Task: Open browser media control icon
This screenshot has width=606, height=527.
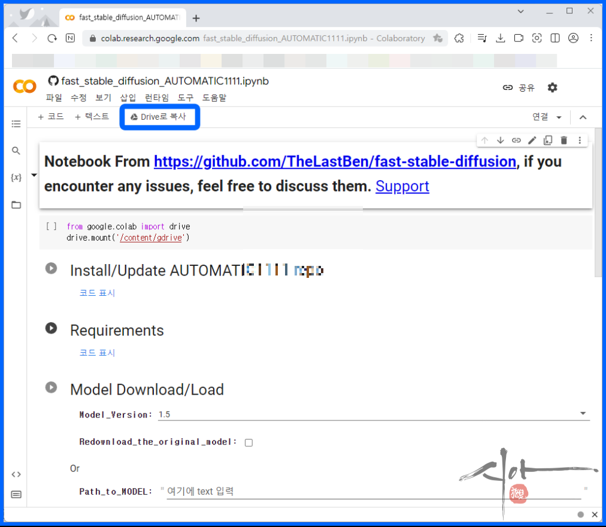Action: 482,38
